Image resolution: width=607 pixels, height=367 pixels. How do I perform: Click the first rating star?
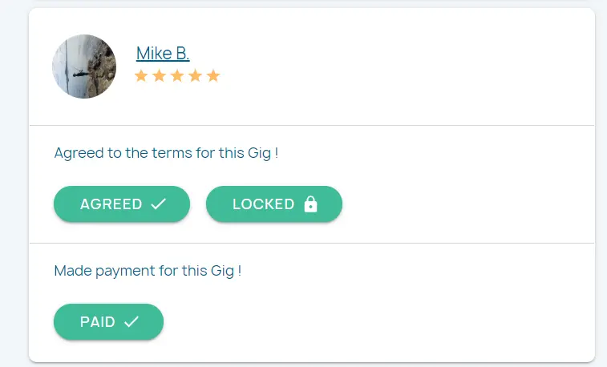click(141, 76)
